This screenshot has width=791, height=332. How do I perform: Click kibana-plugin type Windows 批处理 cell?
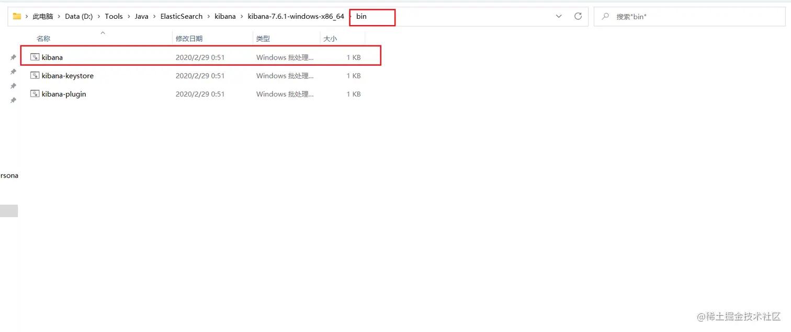coord(285,94)
